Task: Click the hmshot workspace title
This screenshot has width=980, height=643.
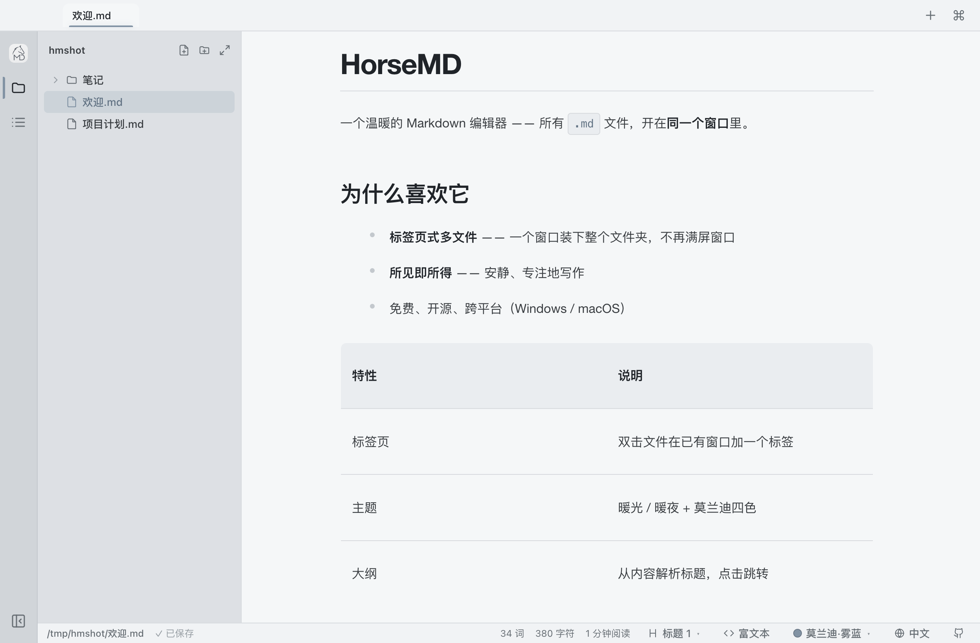Action: click(x=67, y=50)
